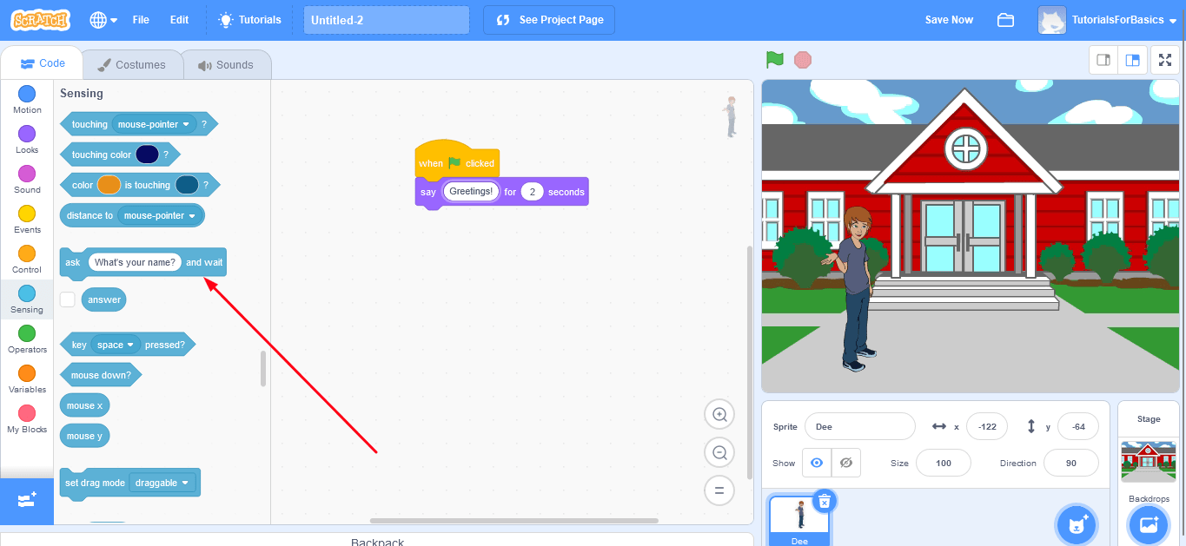Delete the Dee sprite with trash icon
The height and width of the screenshot is (546, 1186).
click(x=825, y=501)
